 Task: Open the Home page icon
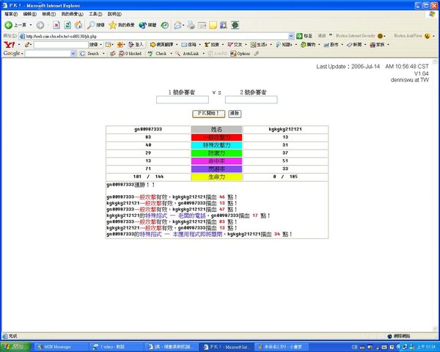(x=78, y=25)
